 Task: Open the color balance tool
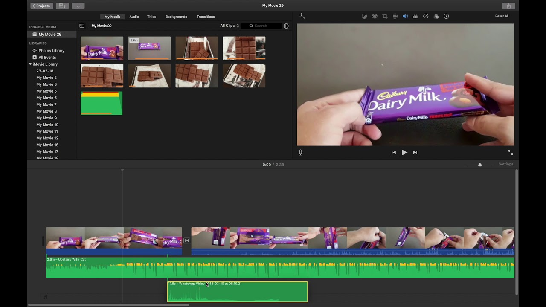[x=364, y=16]
